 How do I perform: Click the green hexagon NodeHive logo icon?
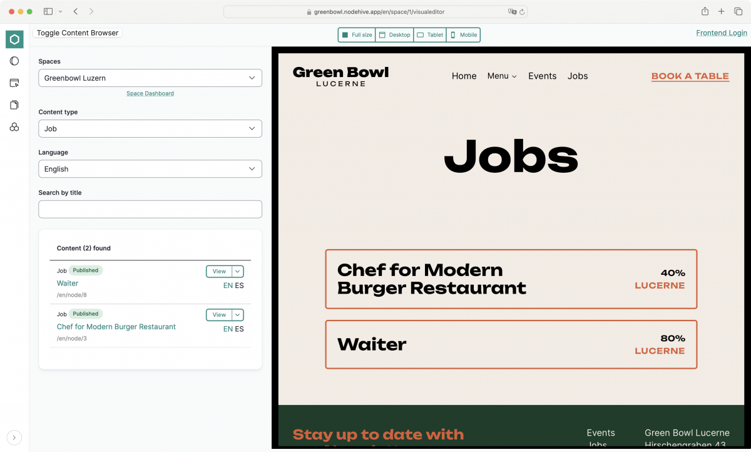pyautogui.click(x=14, y=39)
